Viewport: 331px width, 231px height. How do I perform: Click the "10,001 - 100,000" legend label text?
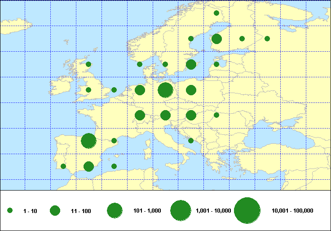tap(292, 211)
